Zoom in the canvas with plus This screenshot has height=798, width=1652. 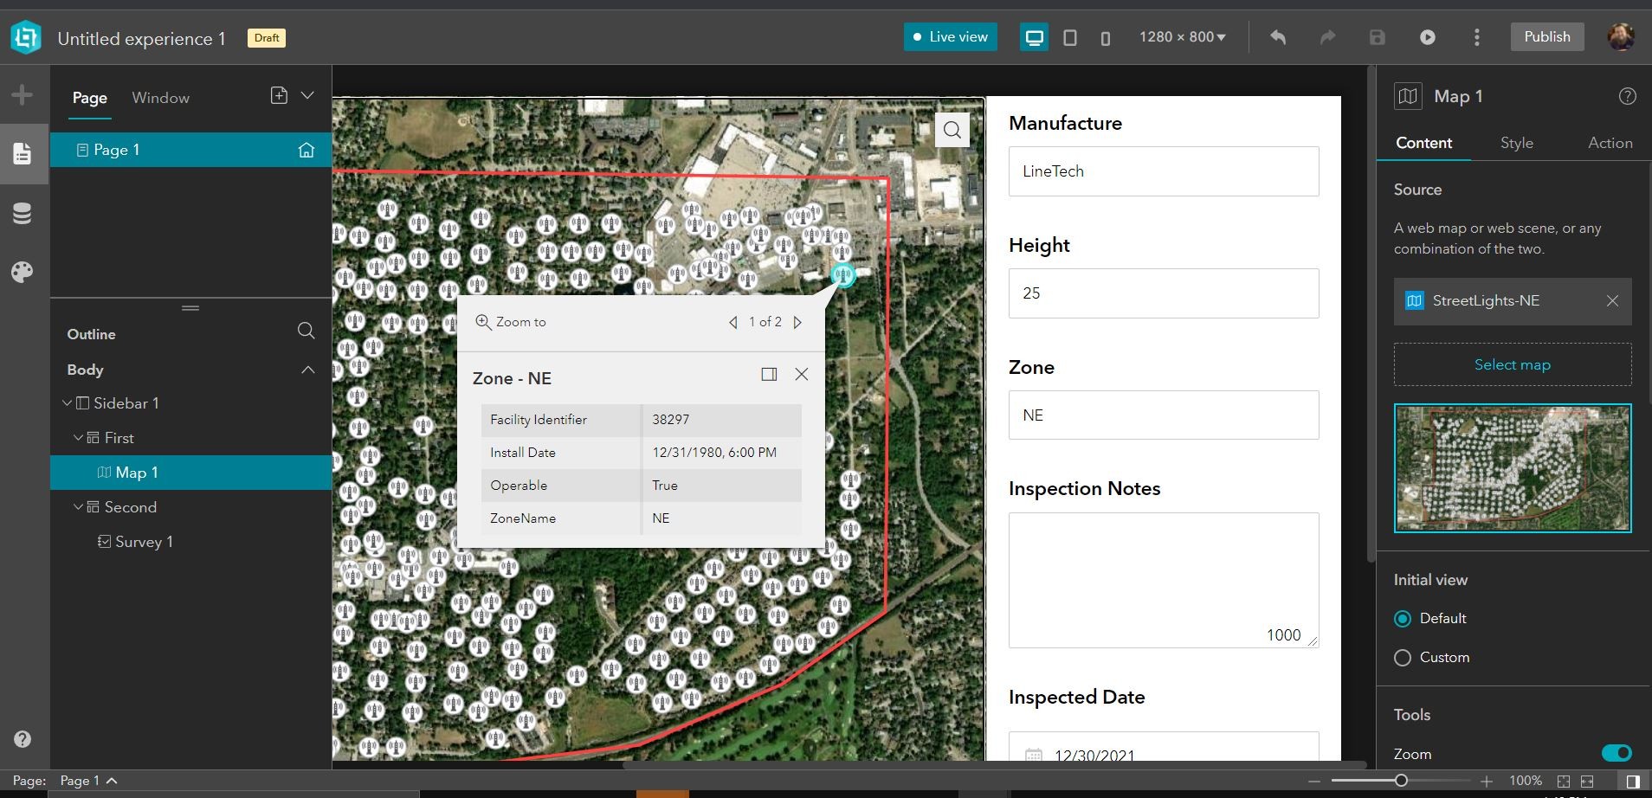pyautogui.click(x=1487, y=782)
